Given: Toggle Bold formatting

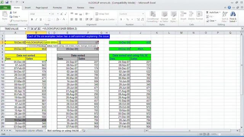Looking at the screenshot, I should [x=32, y=19].
